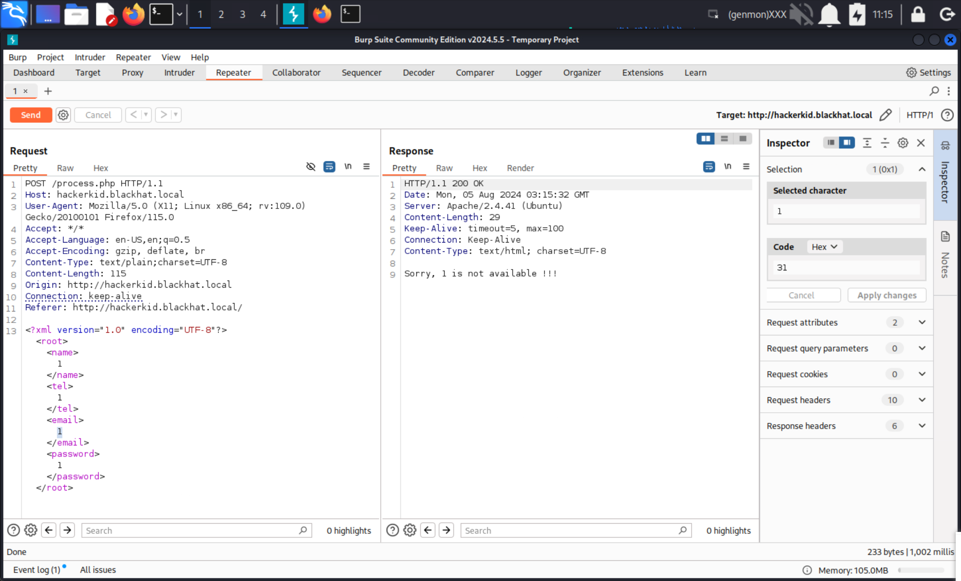This screenshot has width=961, height=581.
Task: Close Repeater tab 1 with the x
Action: pos(26,91)
